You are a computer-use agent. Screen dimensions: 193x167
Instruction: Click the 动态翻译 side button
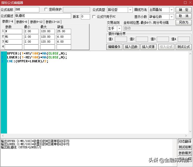point(185,141)
